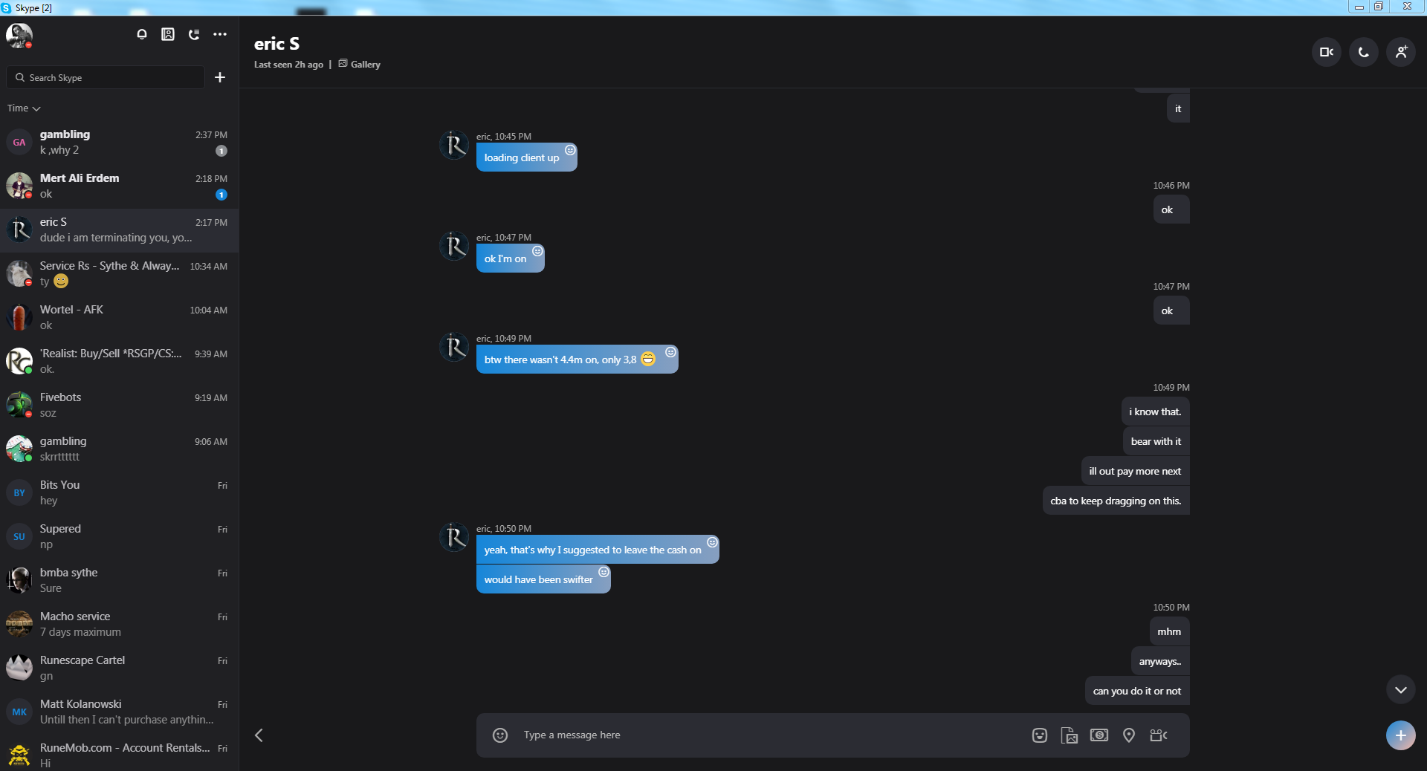The height and width of the screenshot is (771, 1427).
Task: Open the Mert Ali Erdem chat
Action: [119, 186]
